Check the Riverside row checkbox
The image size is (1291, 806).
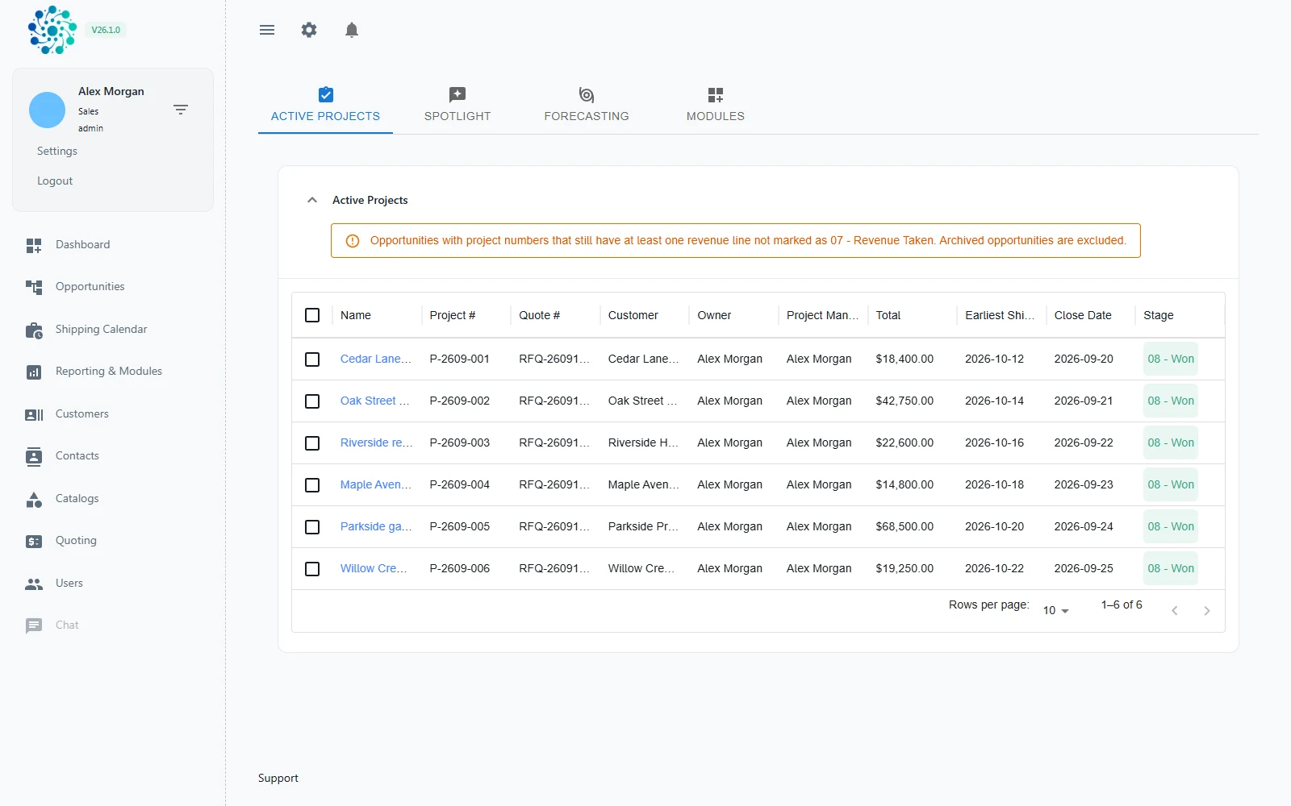coord(312,443)
